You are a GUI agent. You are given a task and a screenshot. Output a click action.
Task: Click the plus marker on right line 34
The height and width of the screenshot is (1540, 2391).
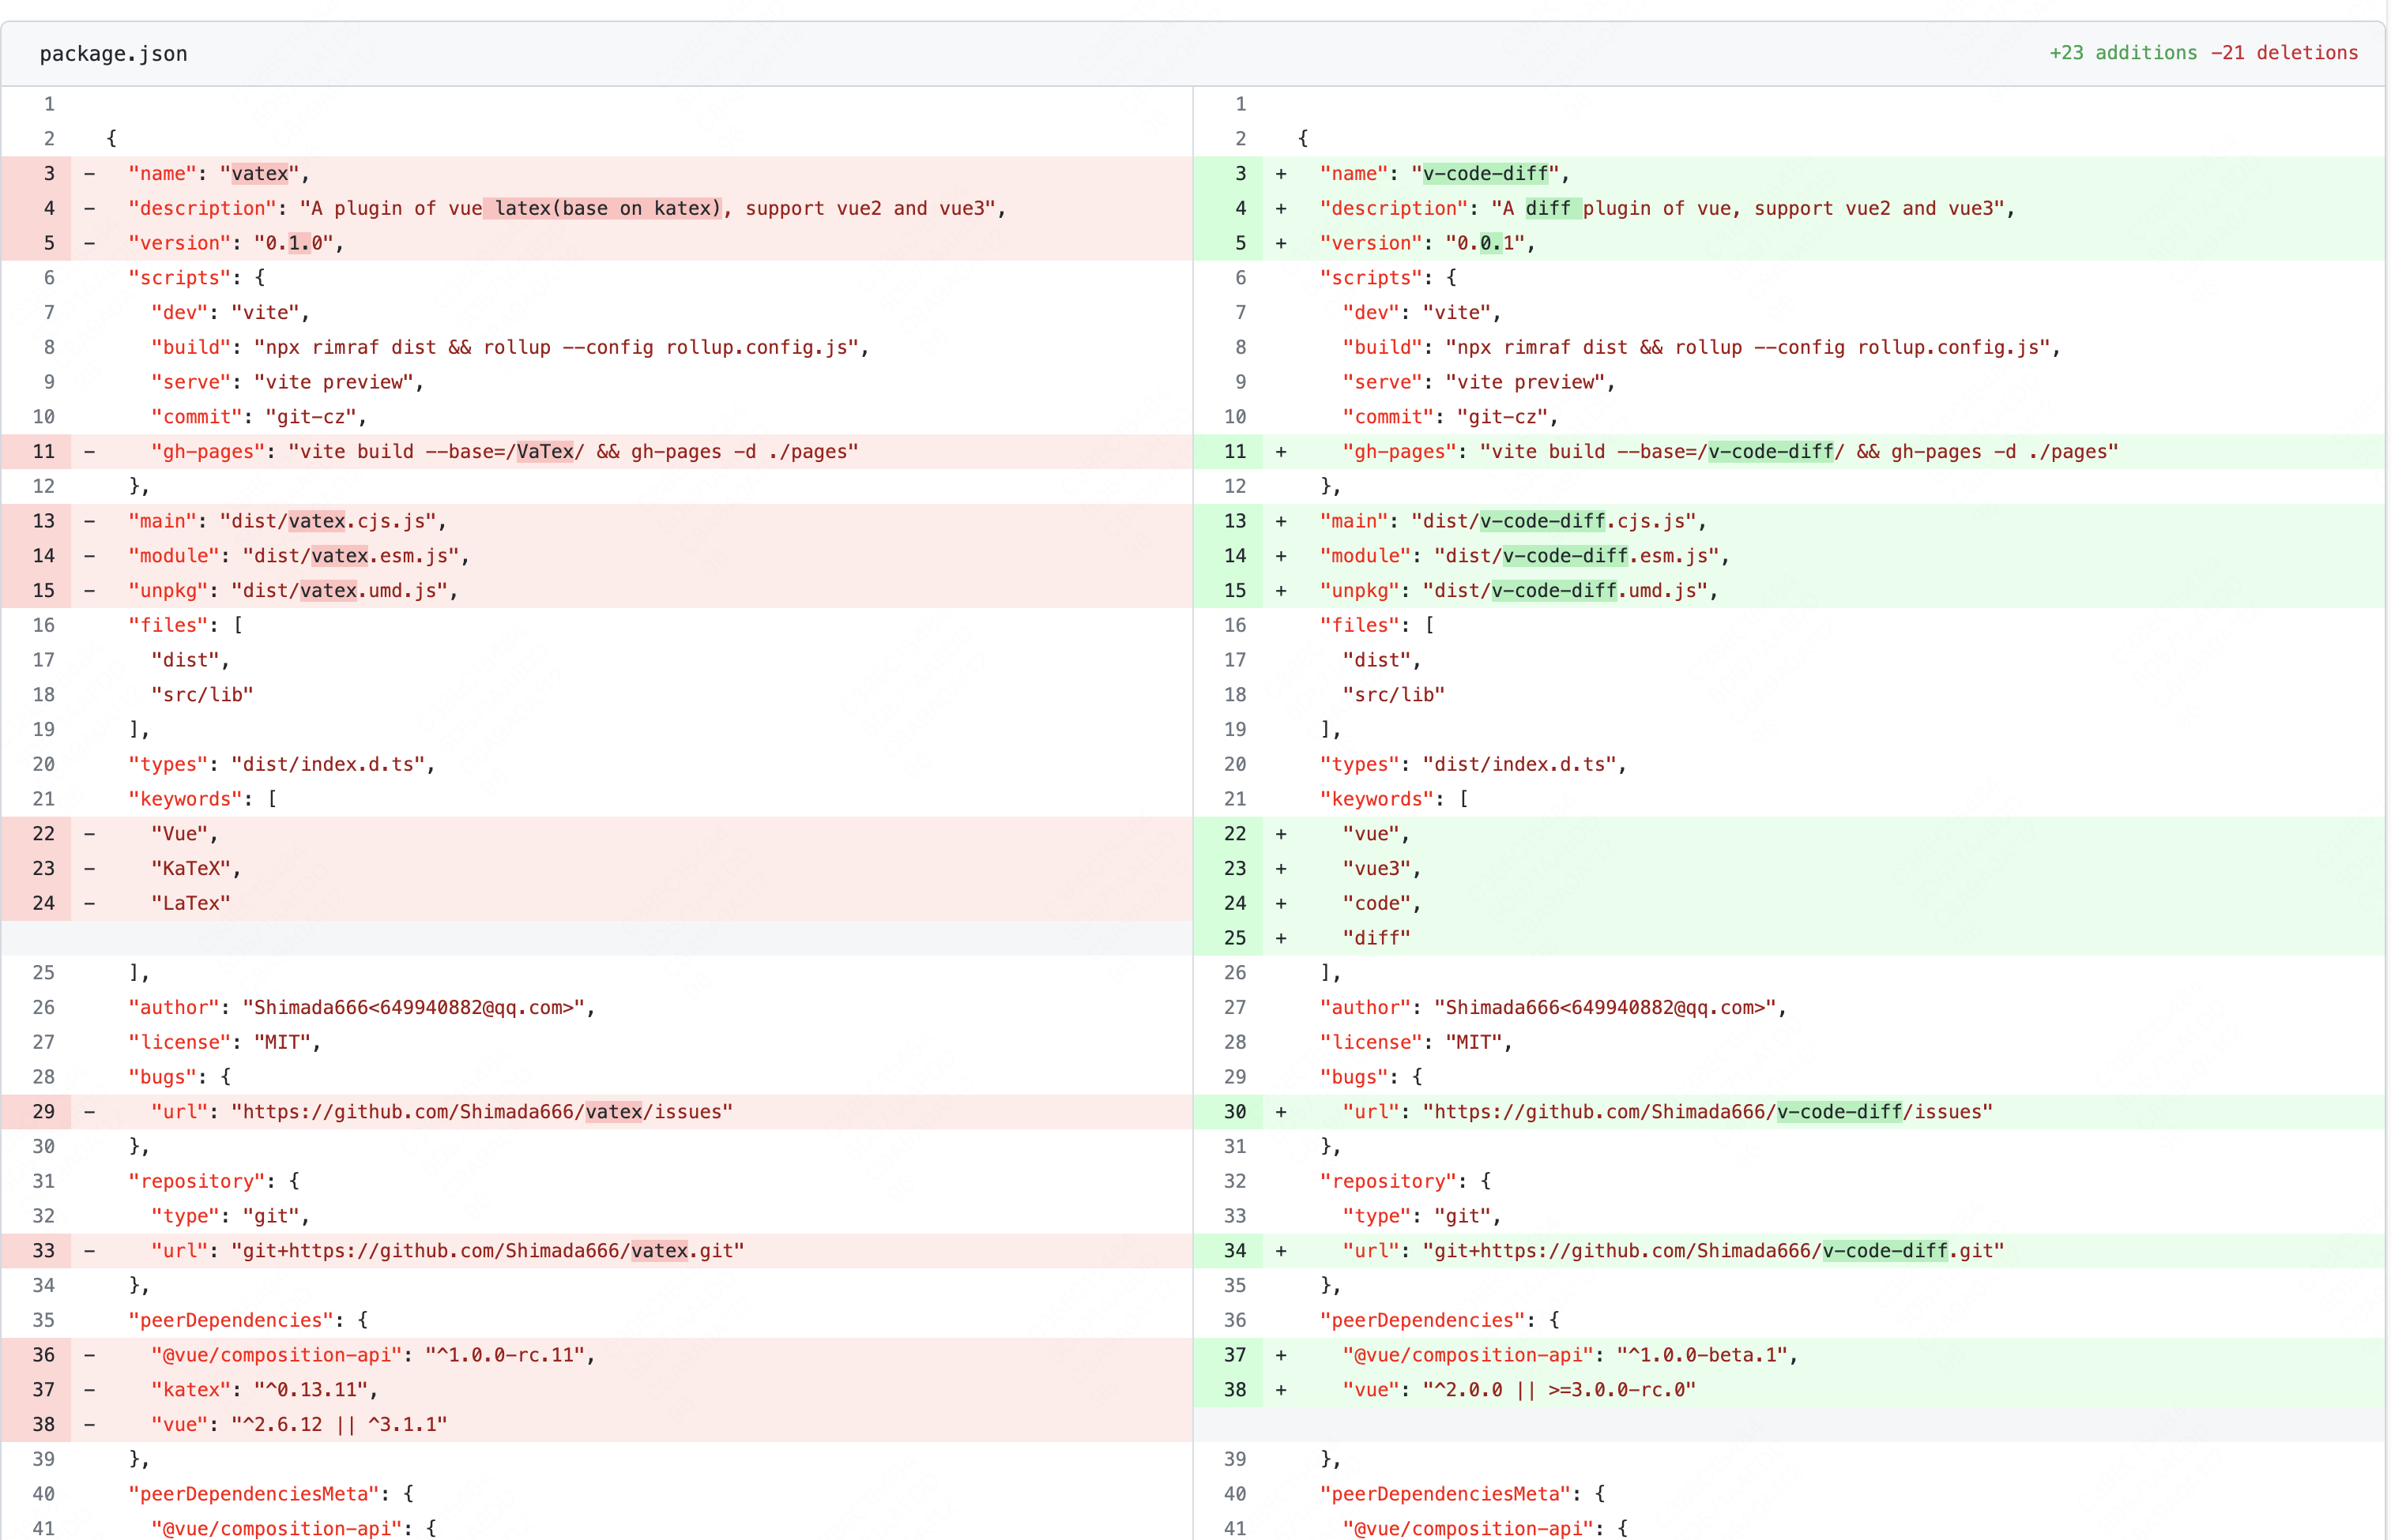(1281, 1251)
